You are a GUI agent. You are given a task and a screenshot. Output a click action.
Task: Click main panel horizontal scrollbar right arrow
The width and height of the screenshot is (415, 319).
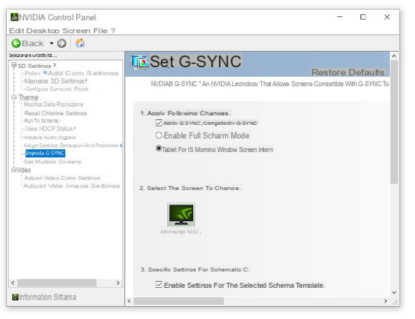[386, 301]
